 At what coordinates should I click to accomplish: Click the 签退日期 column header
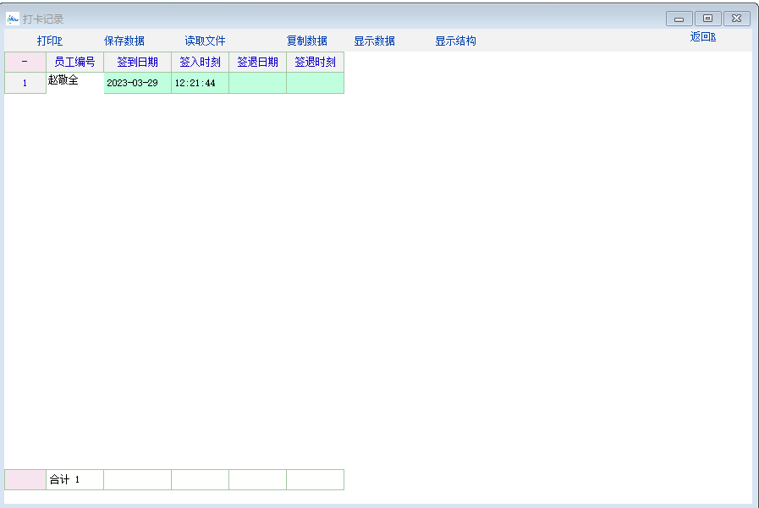[x=257, y=62]
